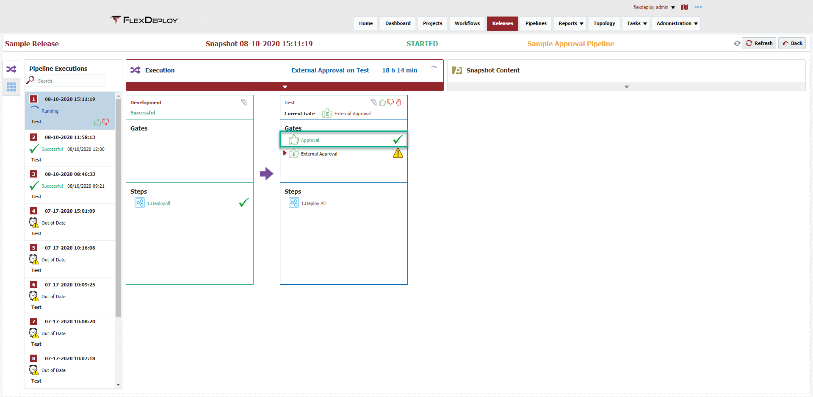
Task: Open the Sample Approval Pipeline link
Action: click(570, 44)
